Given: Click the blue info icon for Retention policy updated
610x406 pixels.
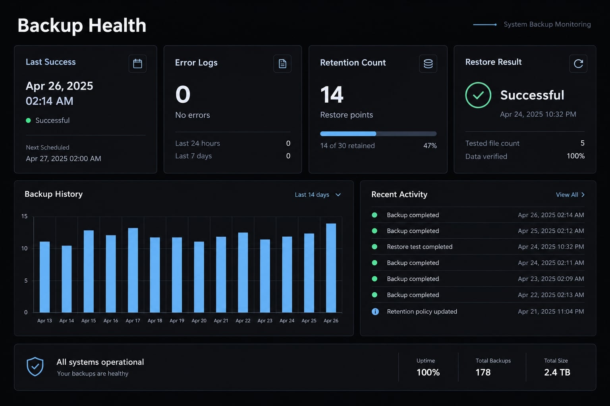Looking at the screenshot, I should point(375,312).
